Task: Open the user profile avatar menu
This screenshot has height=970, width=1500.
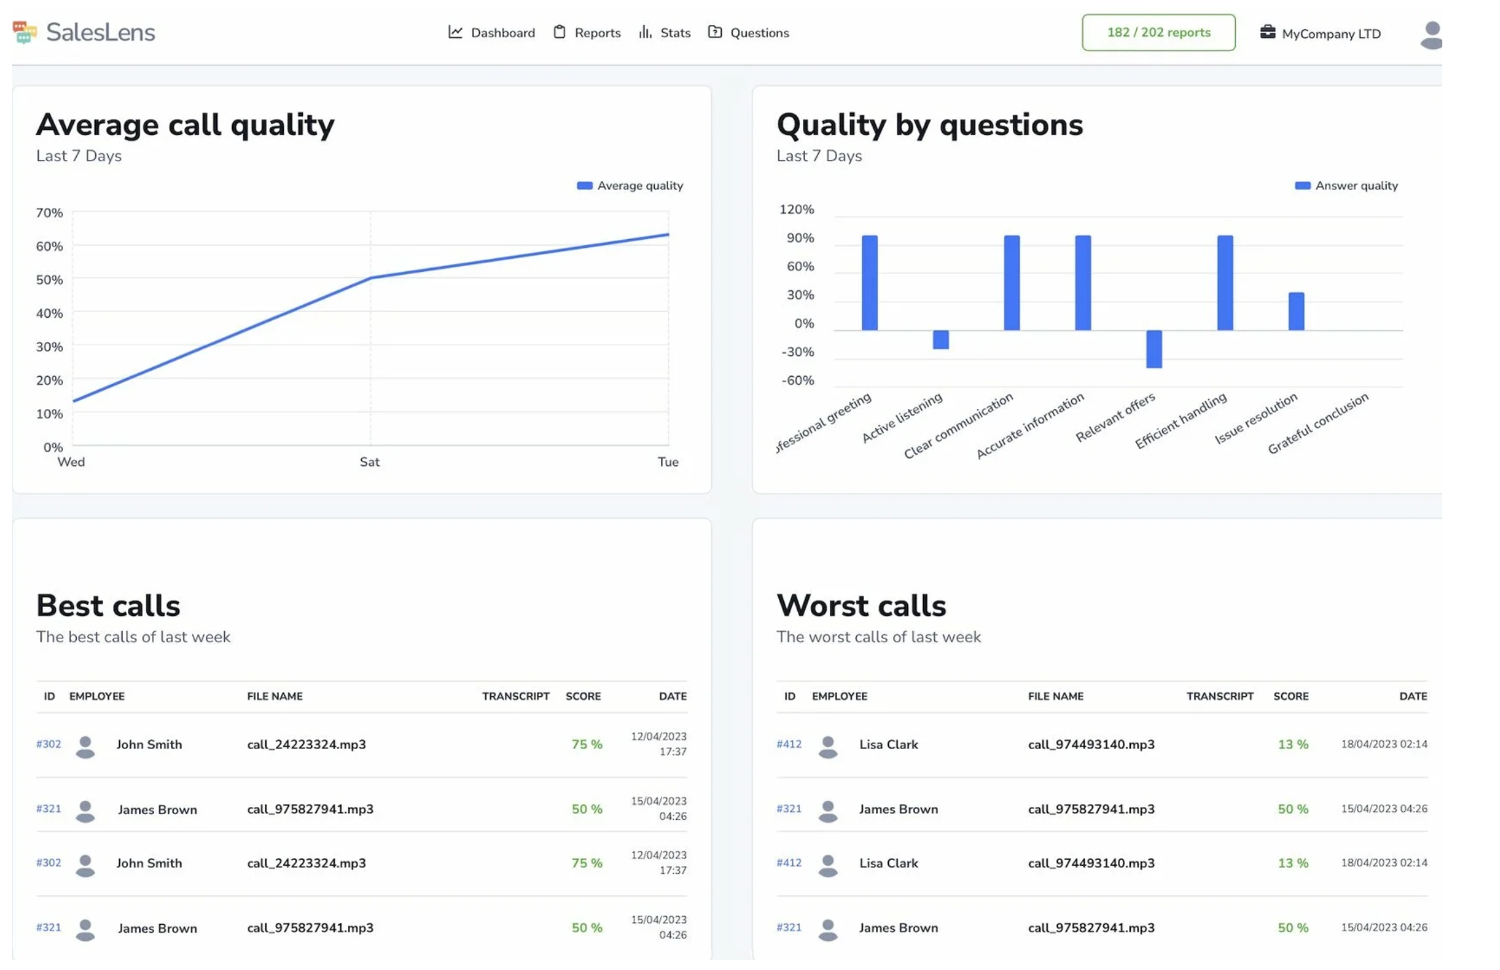Action: (1432, 34)
